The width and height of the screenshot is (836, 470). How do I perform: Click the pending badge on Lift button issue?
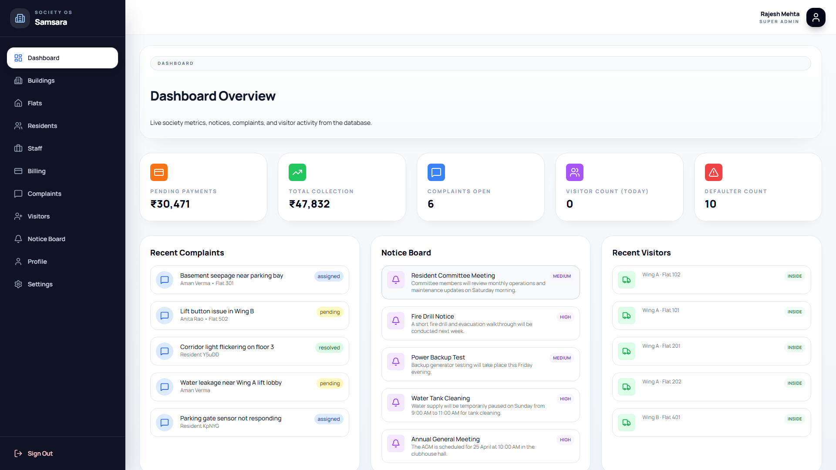coord(330,312)
